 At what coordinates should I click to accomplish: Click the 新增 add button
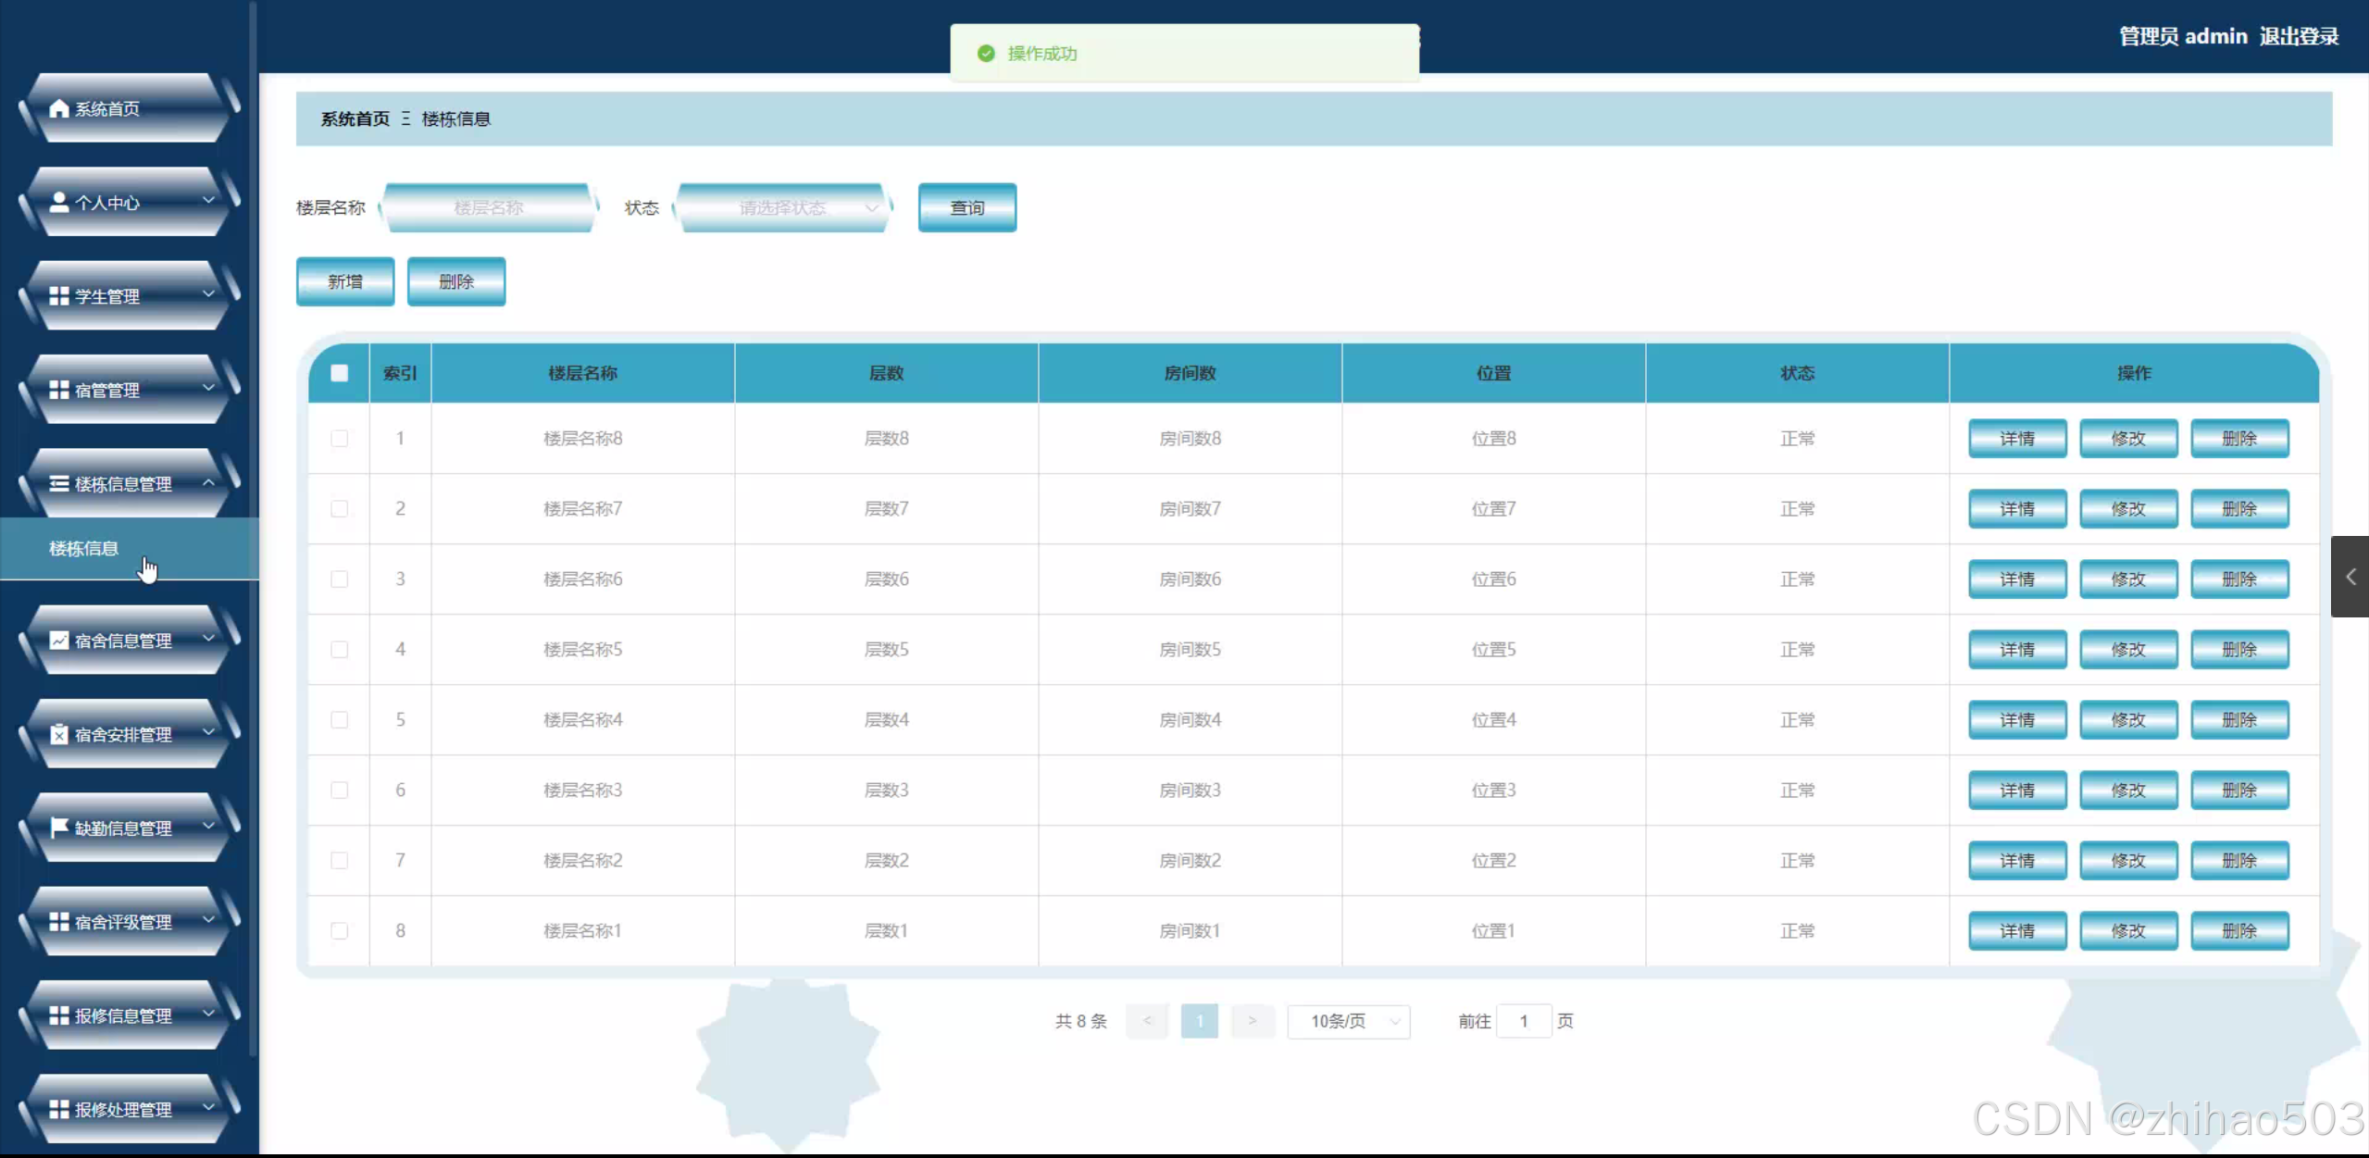point(345,281)
